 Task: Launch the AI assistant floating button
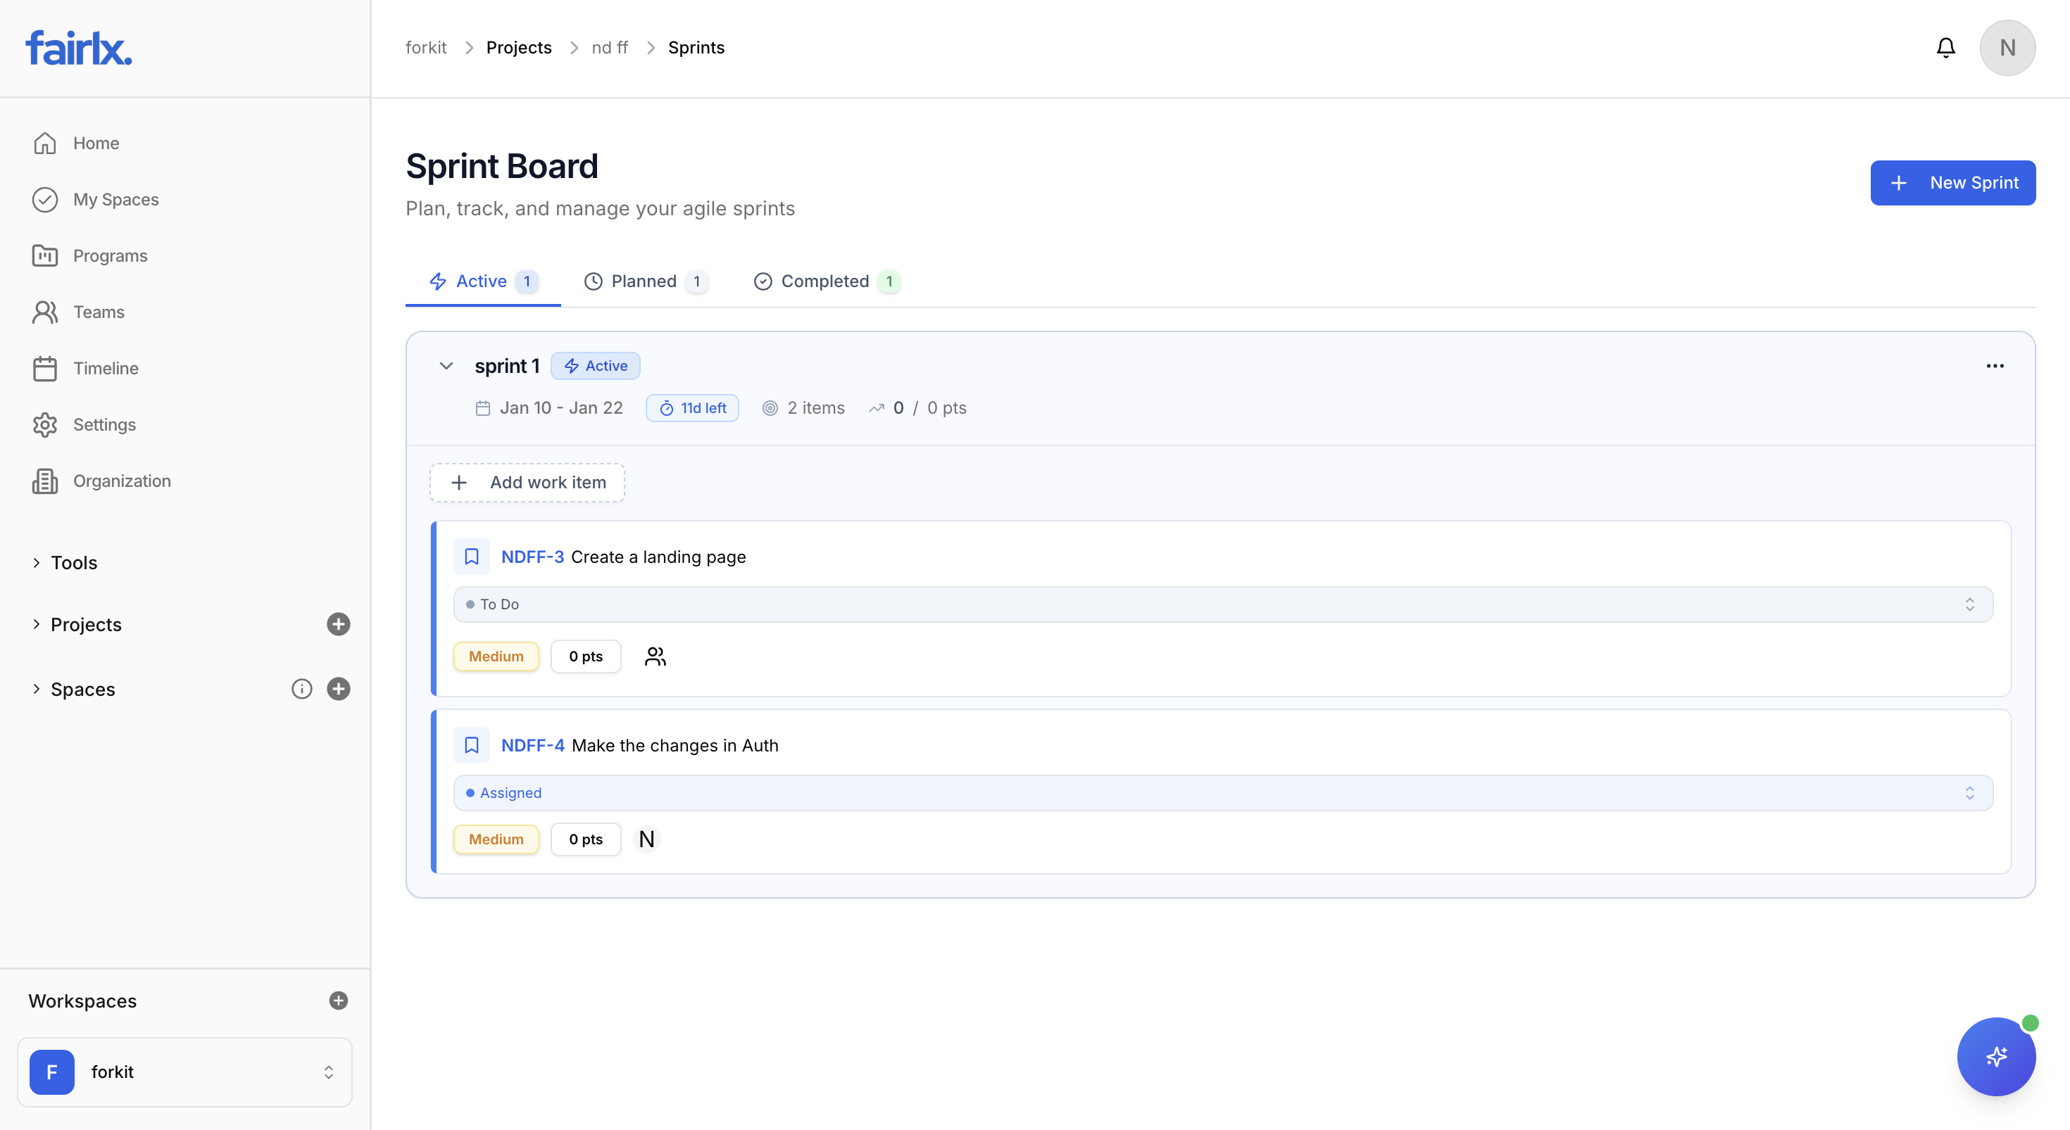point(1996,1056)
